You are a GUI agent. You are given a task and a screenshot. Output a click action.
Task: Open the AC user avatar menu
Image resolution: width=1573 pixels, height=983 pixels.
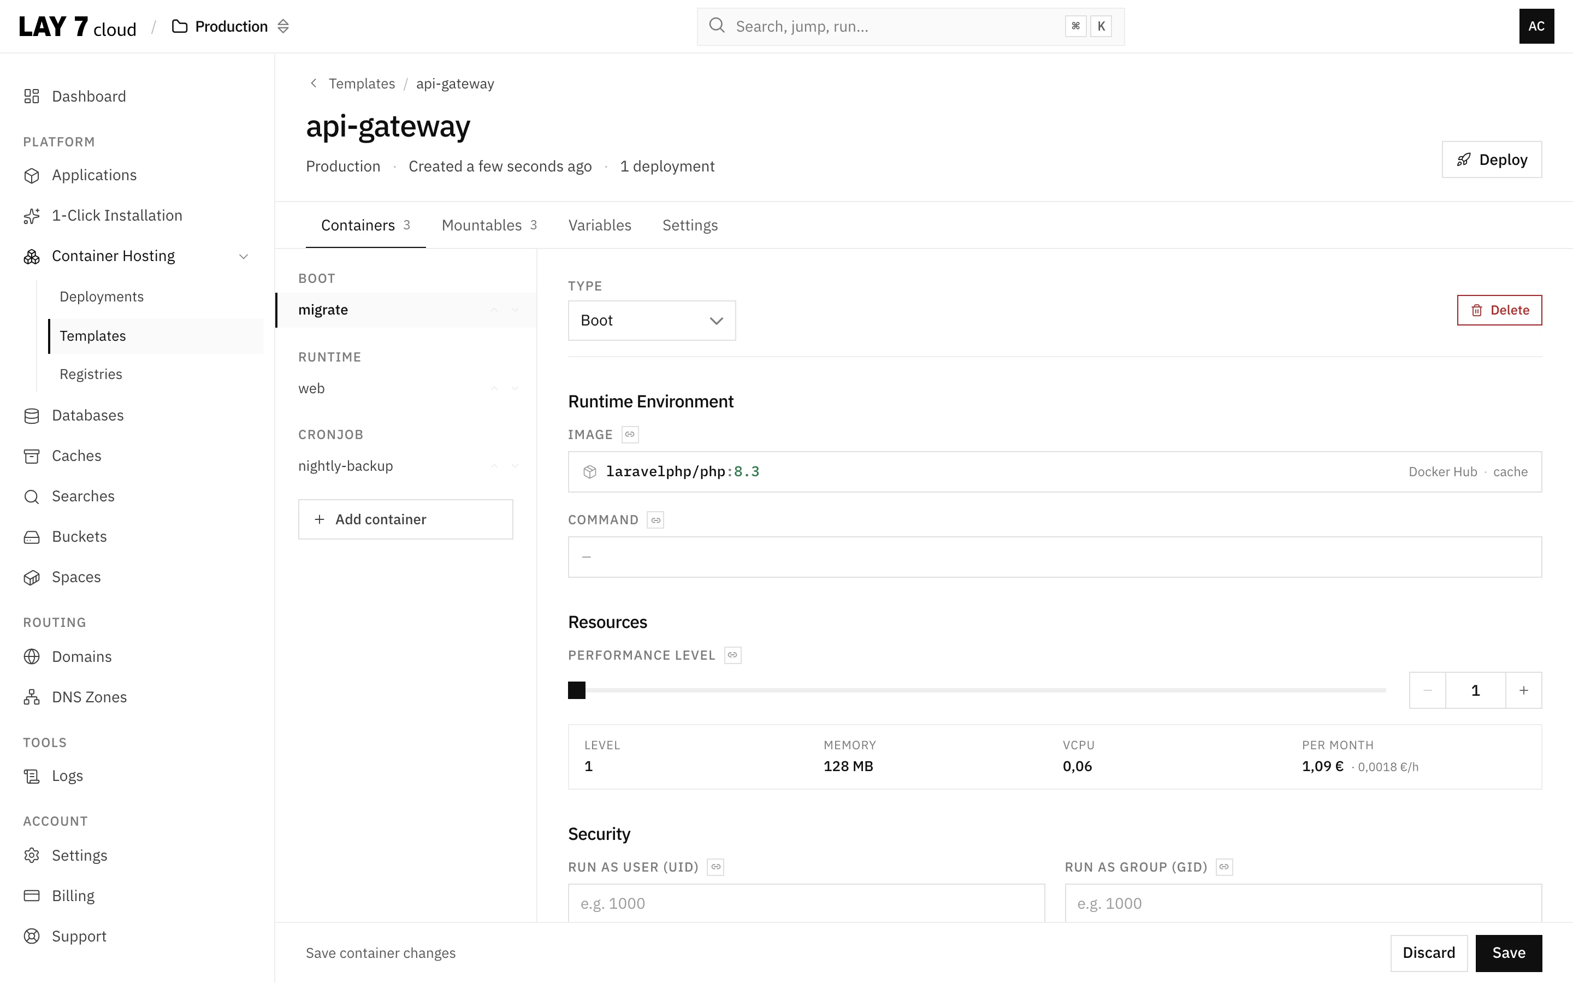point(1536,27)
